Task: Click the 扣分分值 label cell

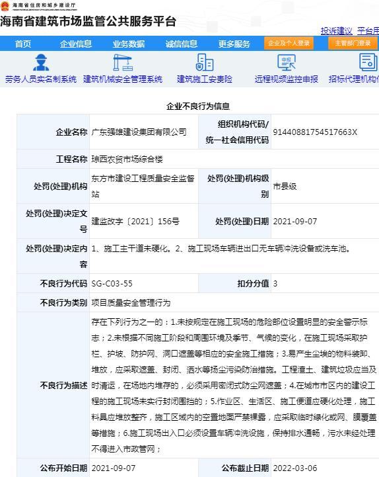Action: pos(235,284)
